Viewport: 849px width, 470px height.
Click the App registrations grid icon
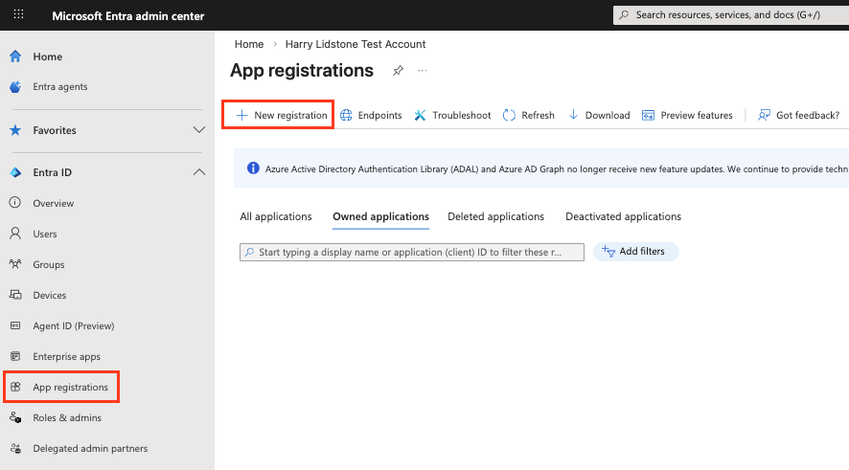pyautogui.click(x=15, y=387)
